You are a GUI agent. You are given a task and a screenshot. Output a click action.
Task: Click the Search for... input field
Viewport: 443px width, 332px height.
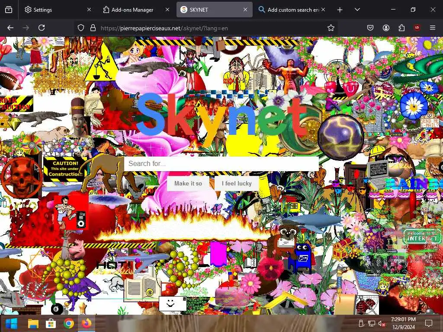tap(221, 163)
